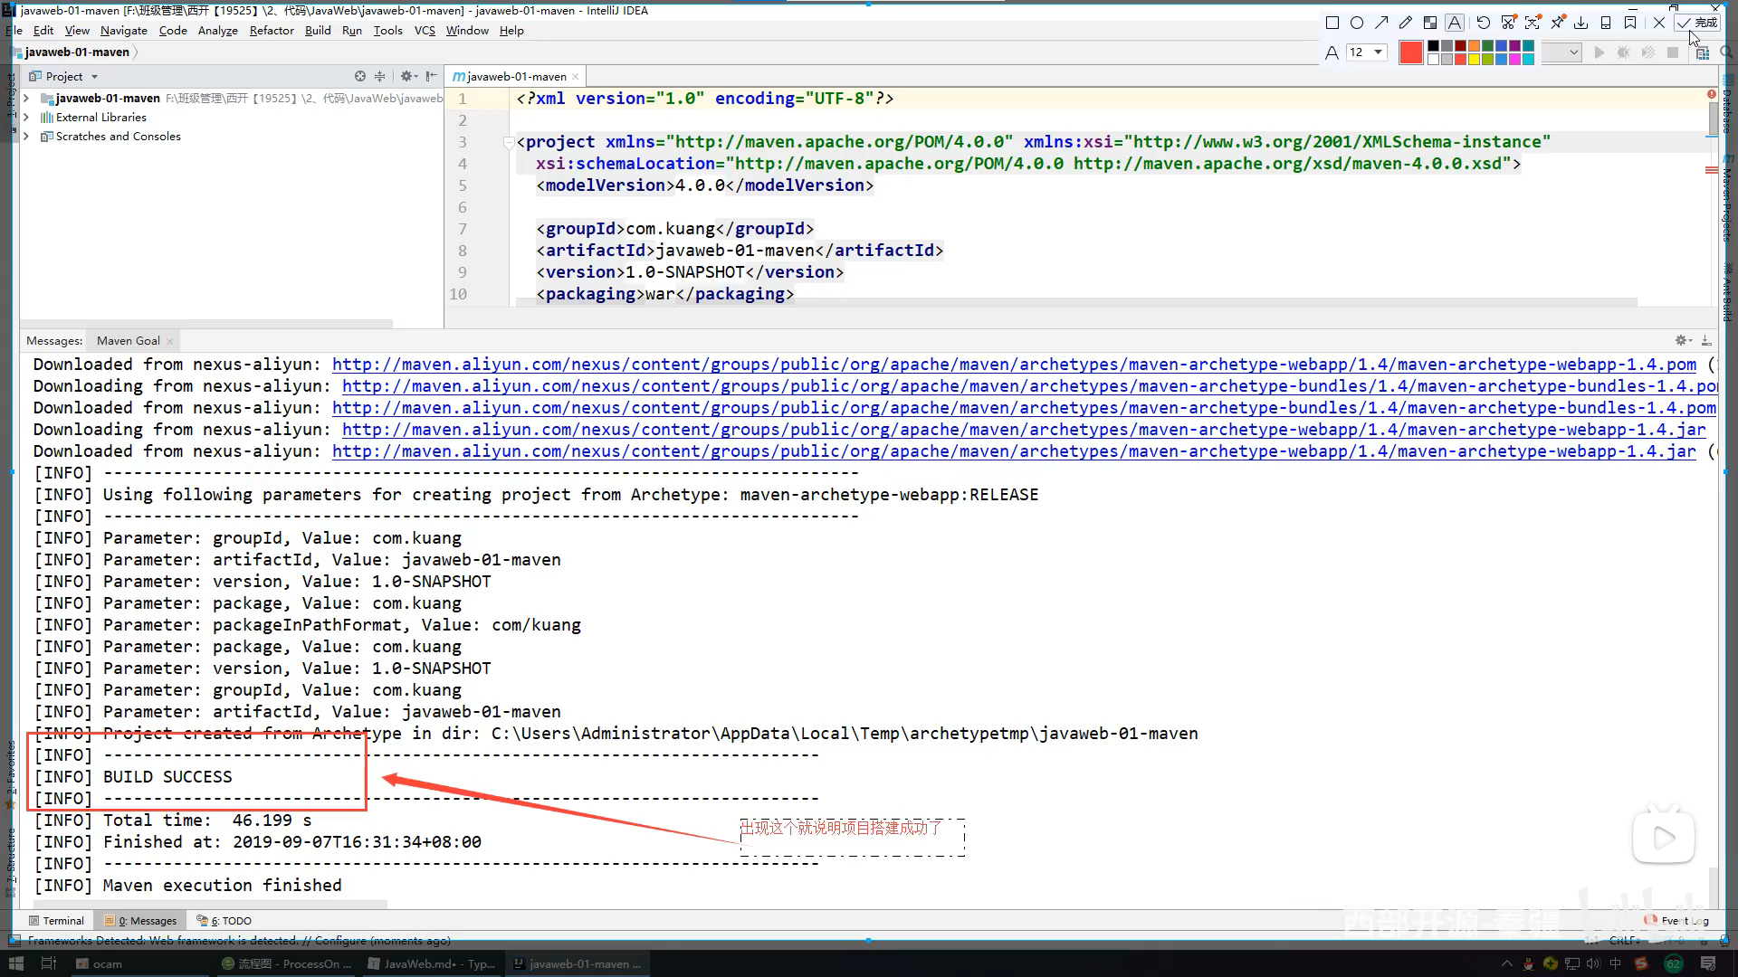Select the mosaic blur tool
The image size is (1738, 977).
click(x=1430, y=23)
